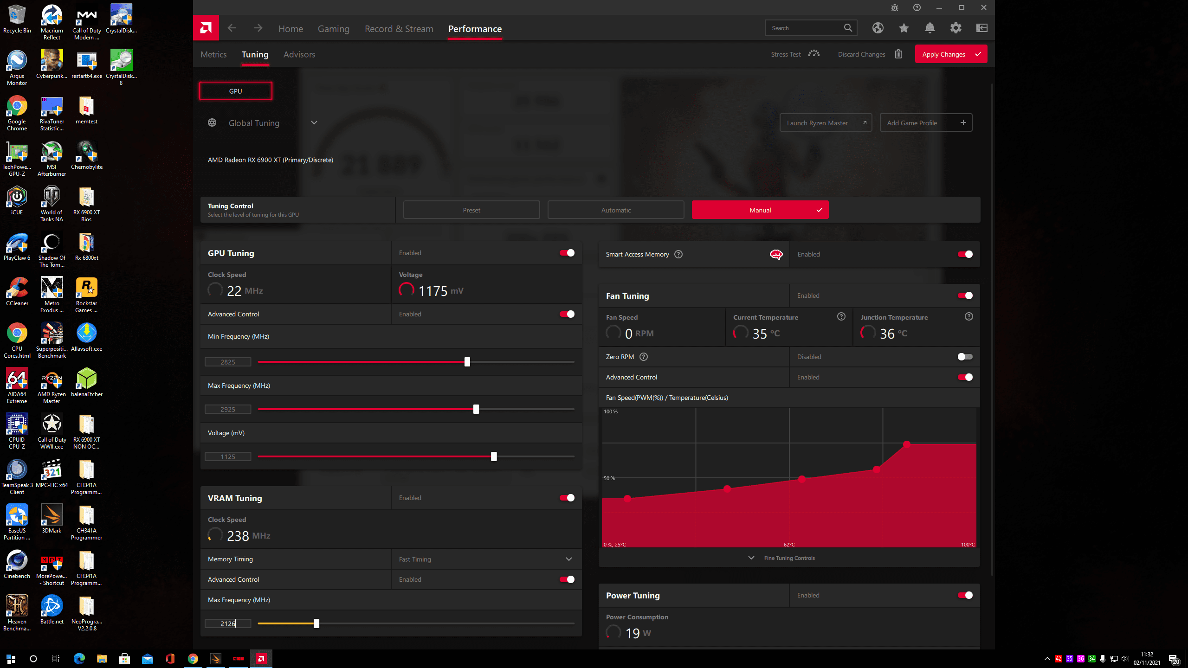Image resolution: width=1188 pixels, height=668 pixels.
Task: Click Current Temperature help icon
Action: (841, 316)
